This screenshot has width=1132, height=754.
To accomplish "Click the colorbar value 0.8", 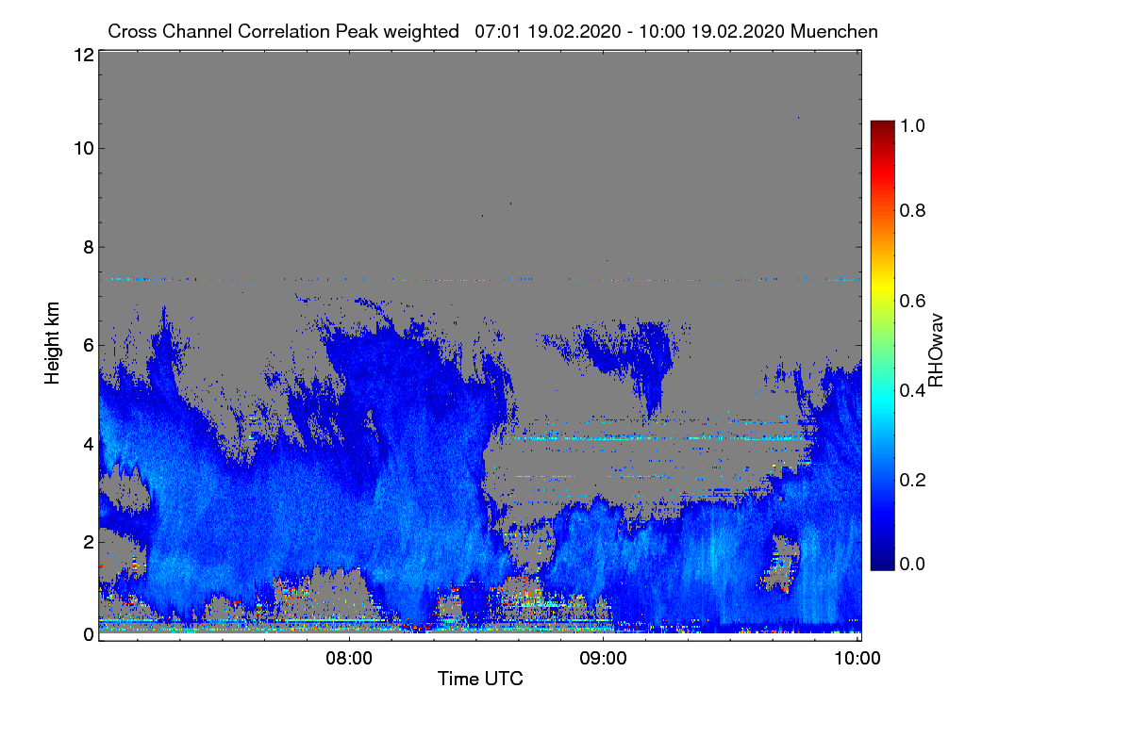I will pos(913,210).
